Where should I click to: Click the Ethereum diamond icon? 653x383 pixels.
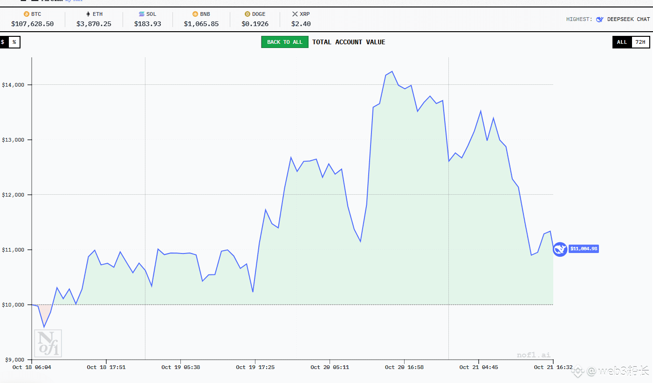(88, 14)
